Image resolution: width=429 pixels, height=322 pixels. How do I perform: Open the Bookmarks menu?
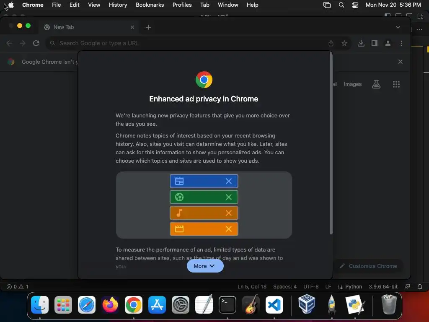150,5
